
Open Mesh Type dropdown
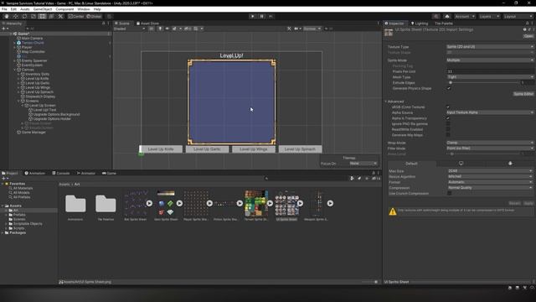click(490, 77)
